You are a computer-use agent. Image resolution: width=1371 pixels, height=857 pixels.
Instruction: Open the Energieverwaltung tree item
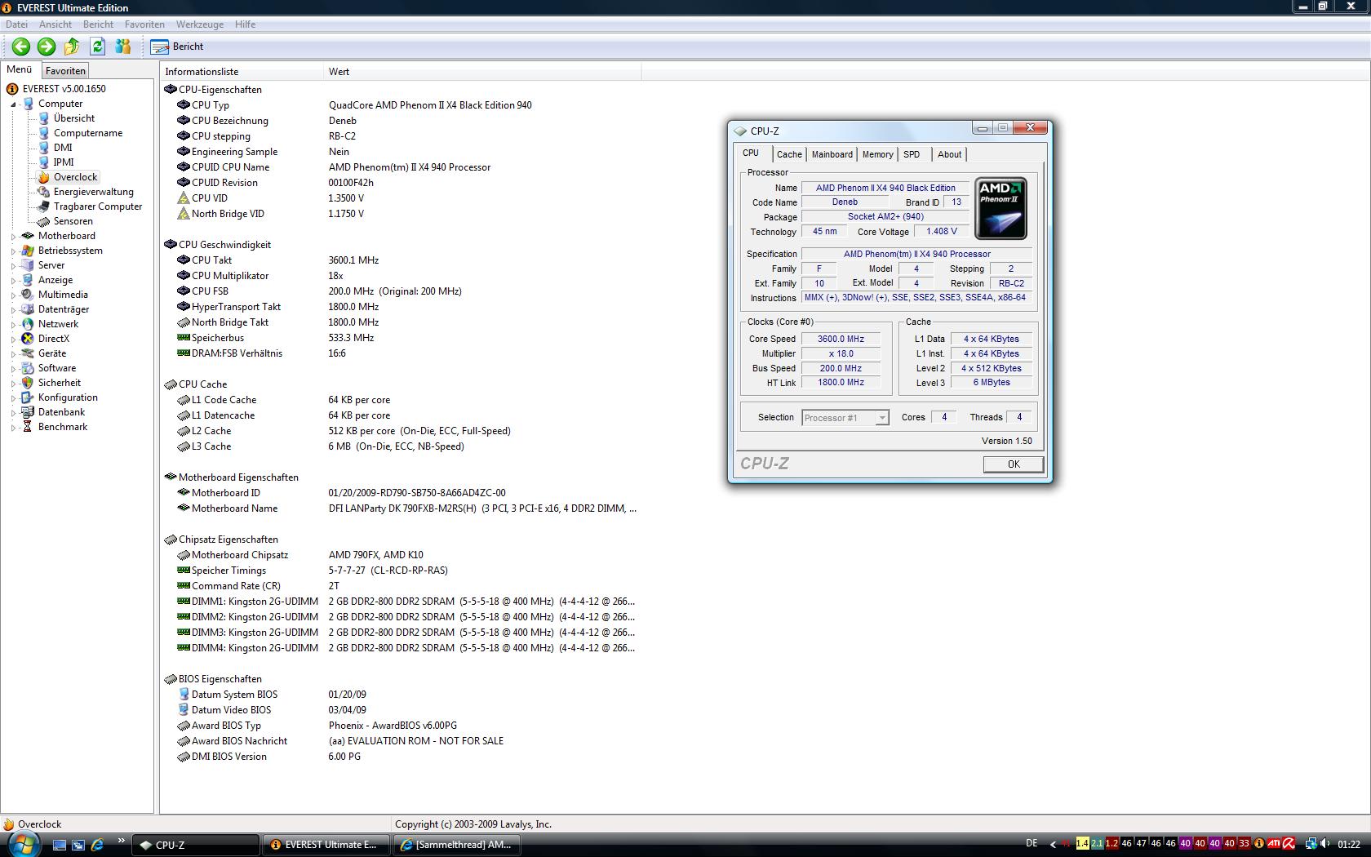(93, 192)
